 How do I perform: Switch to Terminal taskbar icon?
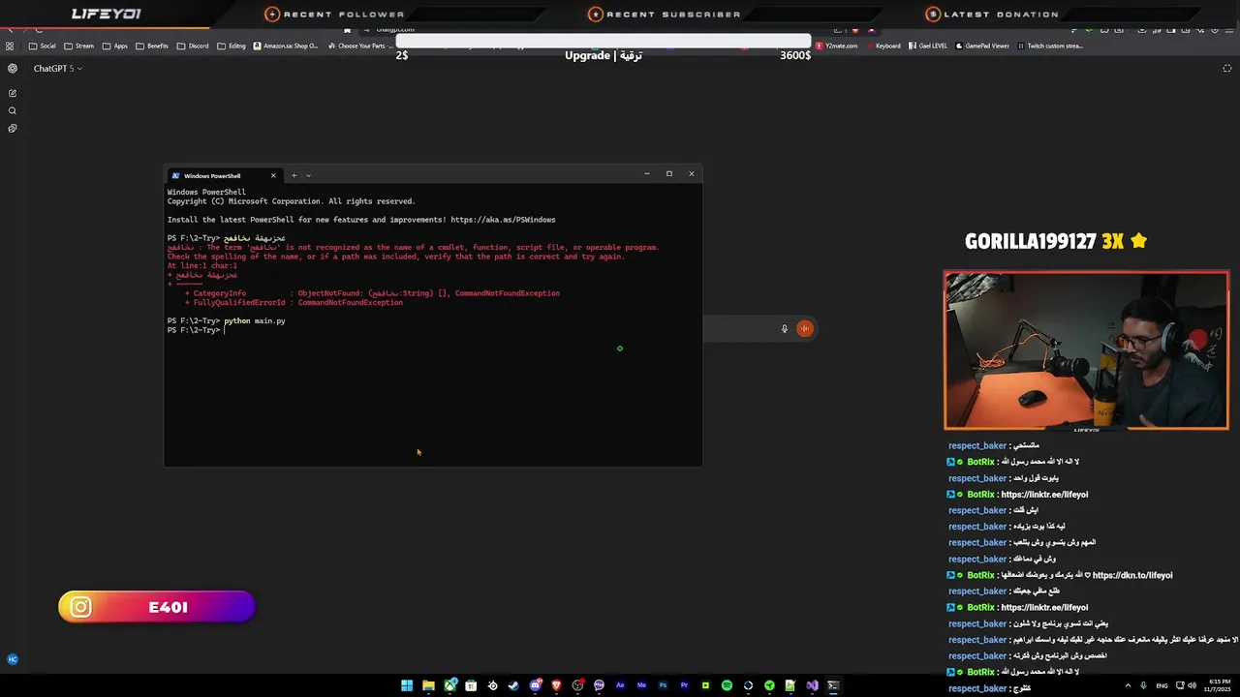point(833,685)
